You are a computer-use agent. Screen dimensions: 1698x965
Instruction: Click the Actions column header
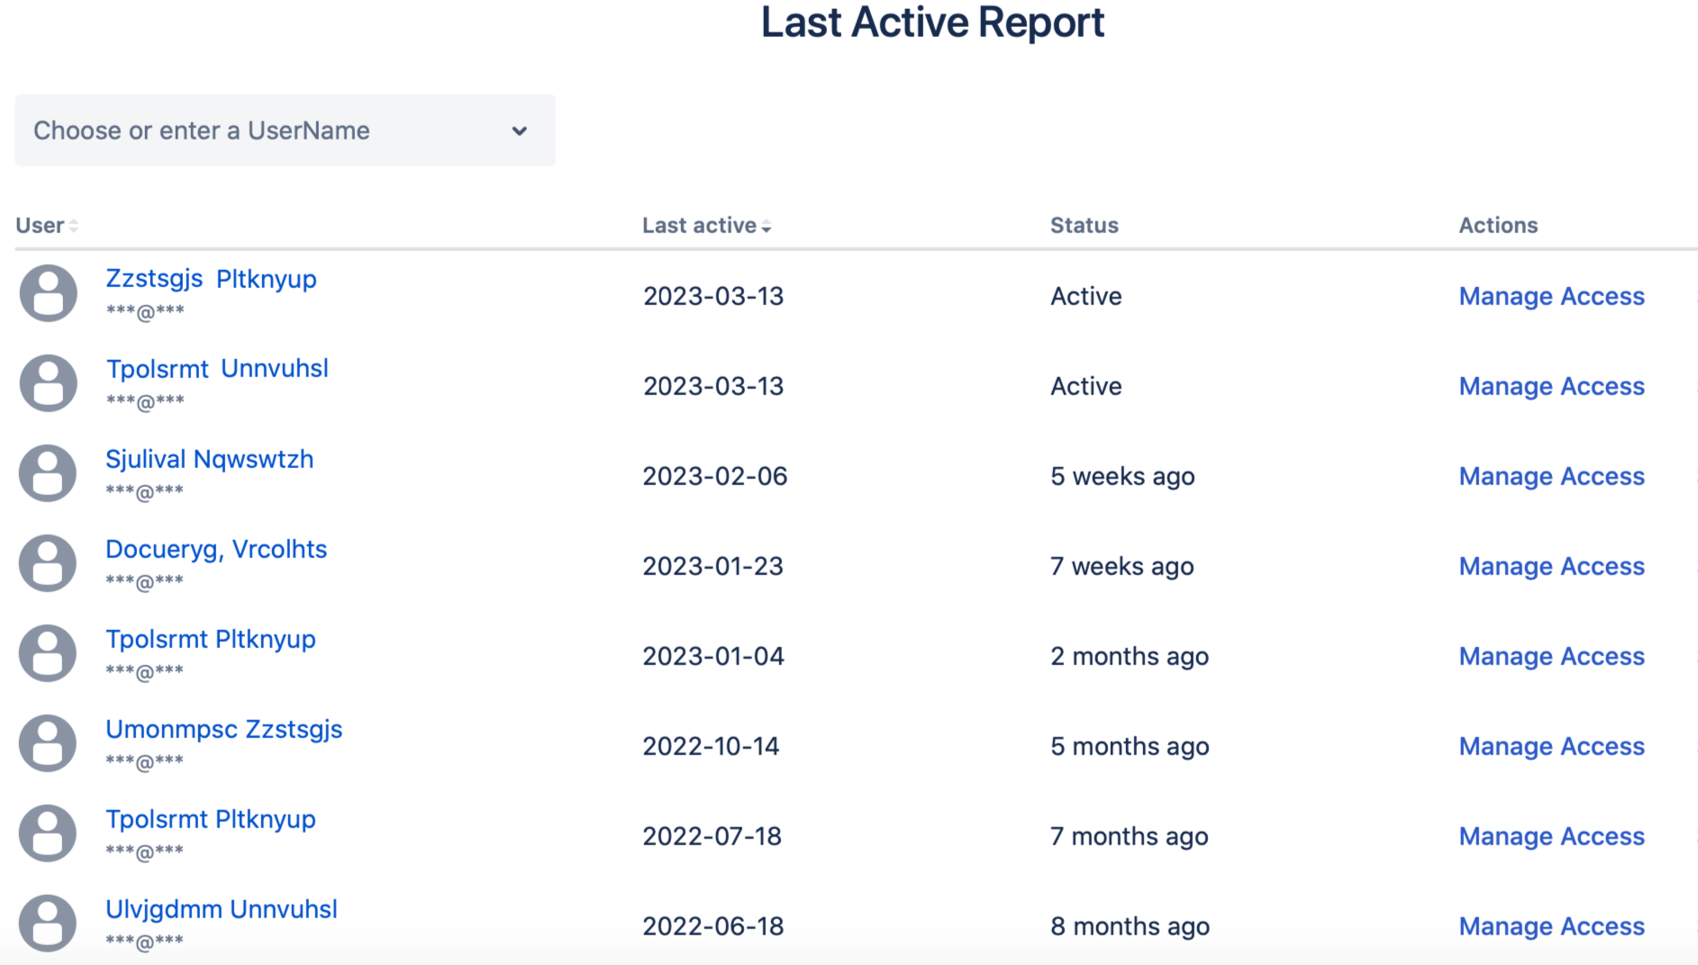pos(1498,225)
